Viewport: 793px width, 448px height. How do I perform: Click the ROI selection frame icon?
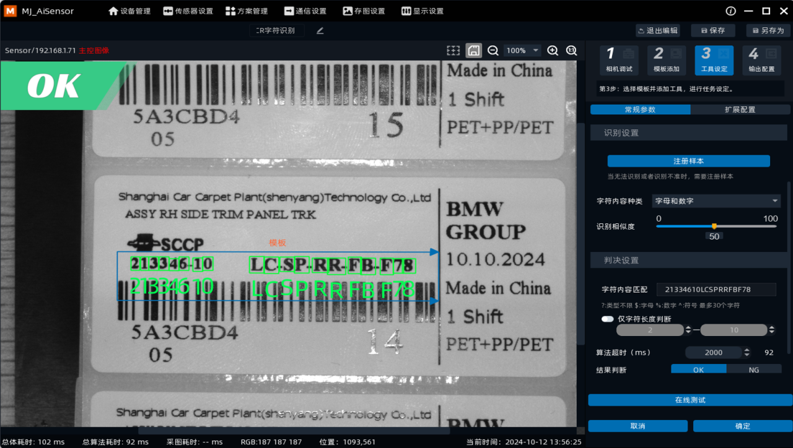point(453,50)
